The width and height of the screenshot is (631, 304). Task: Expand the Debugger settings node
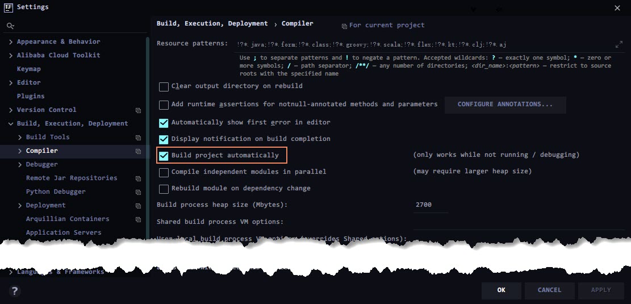pos(20,164)
